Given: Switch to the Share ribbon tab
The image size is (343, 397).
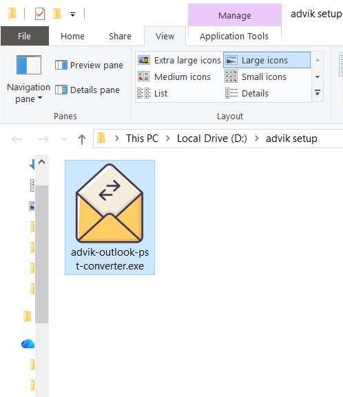Looking at the screenshot, I should [x=120, y=36].
